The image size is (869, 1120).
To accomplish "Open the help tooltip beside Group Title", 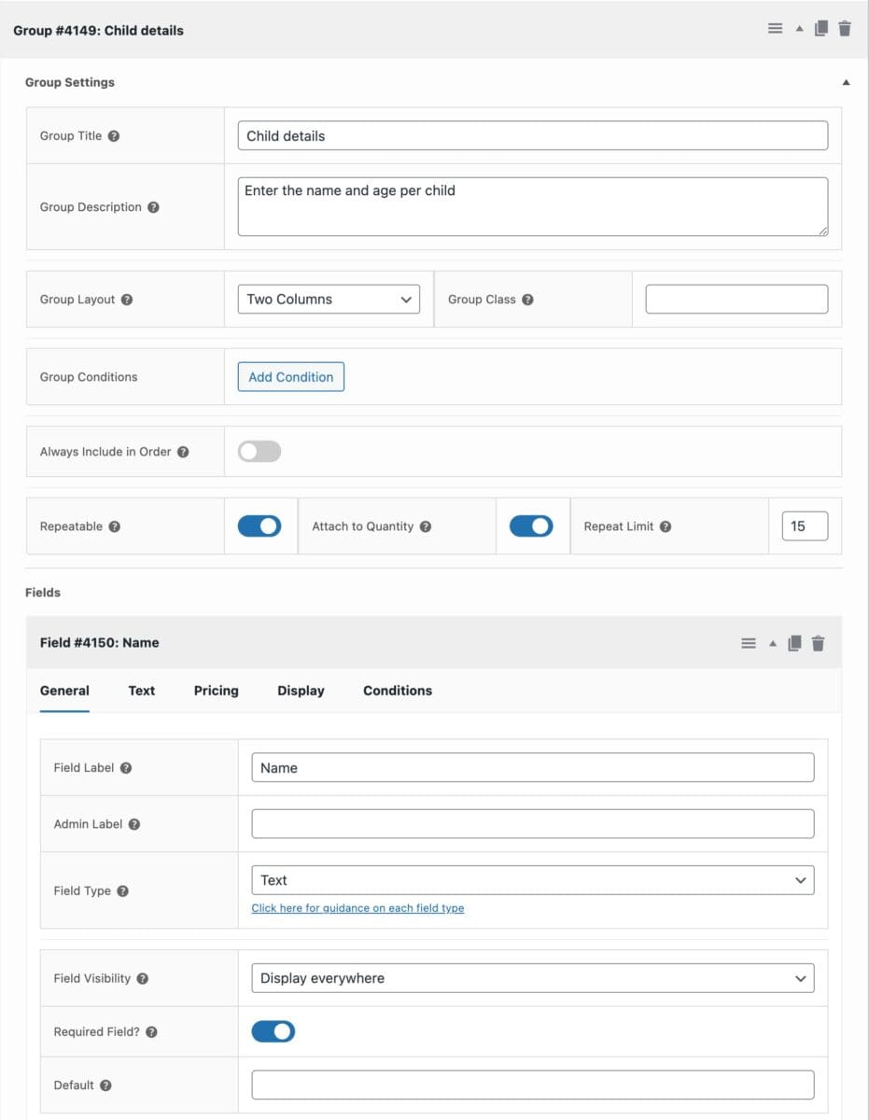I will click(x=115, y=135).
